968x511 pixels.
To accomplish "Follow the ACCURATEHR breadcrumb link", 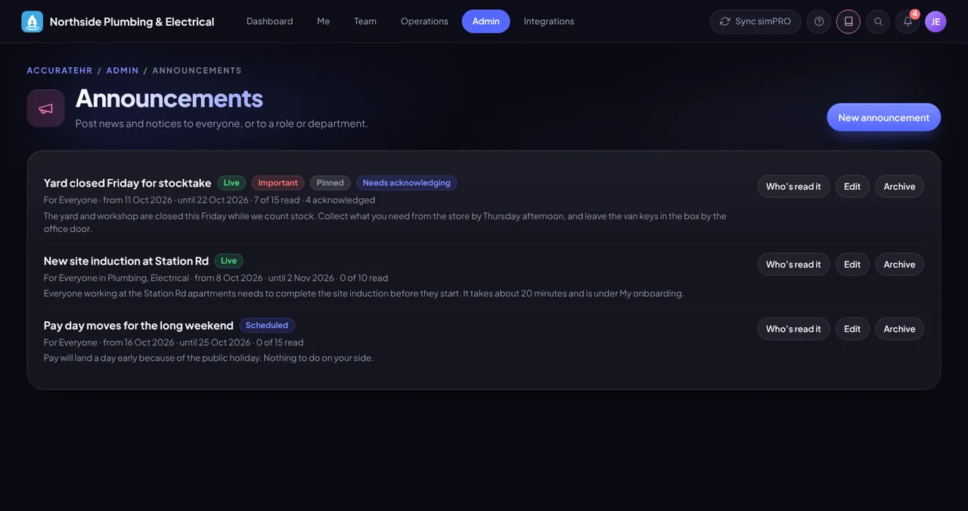I will (x=60, y=70).
